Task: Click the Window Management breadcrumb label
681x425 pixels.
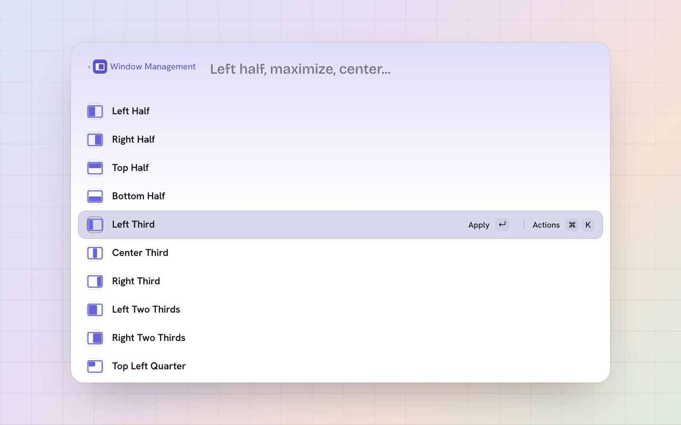Action: click(x=153, y=67)
